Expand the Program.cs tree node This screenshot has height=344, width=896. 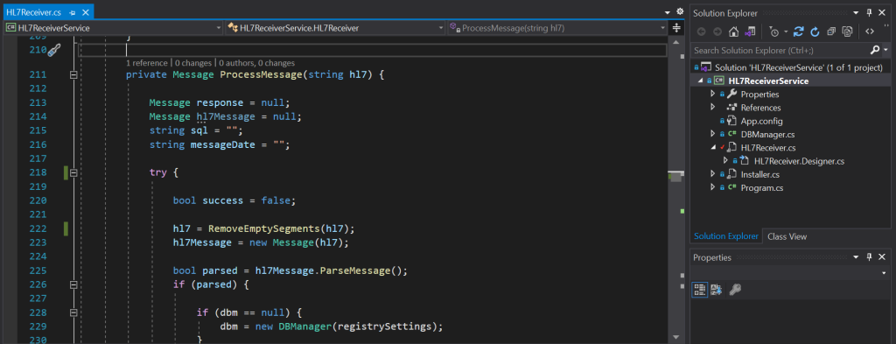click(712, 187)
